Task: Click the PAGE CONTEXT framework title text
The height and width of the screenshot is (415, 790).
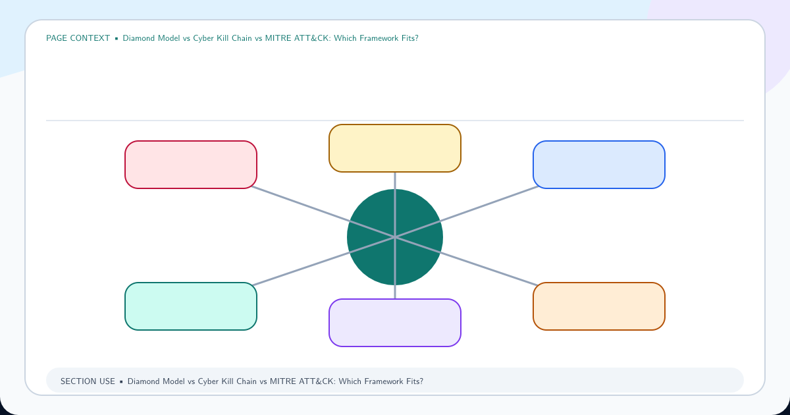Action: (232, 38)
